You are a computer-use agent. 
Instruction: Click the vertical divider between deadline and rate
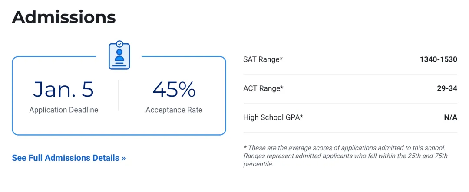coord(119,95)
